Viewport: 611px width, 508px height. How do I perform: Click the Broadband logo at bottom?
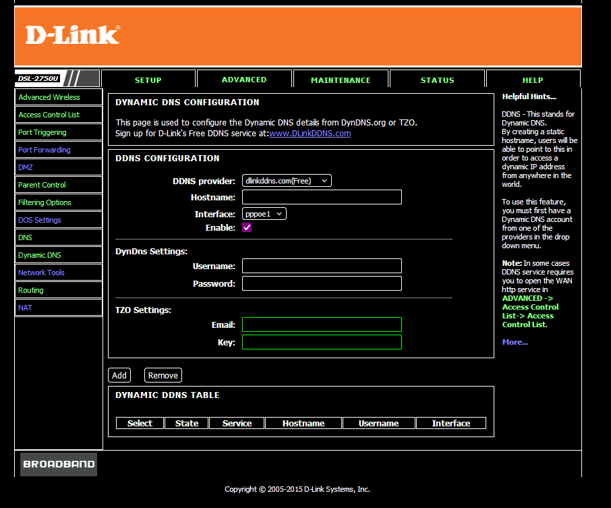59,464
